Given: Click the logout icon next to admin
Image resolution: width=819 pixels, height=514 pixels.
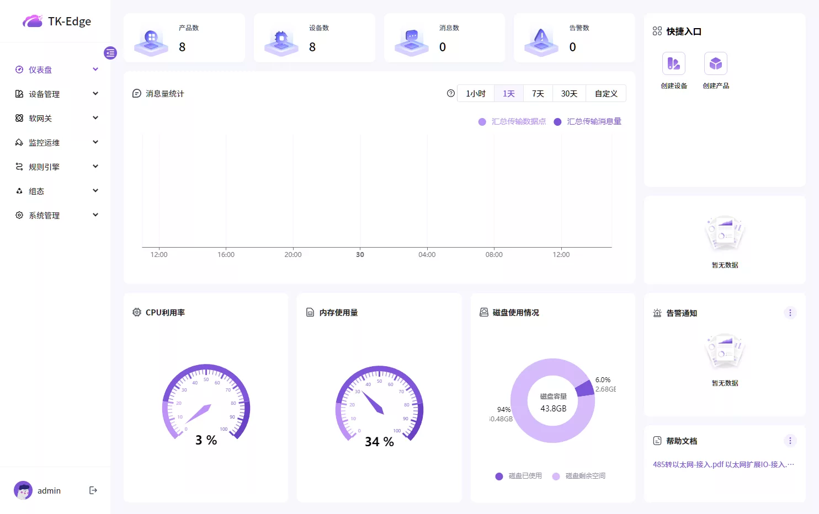Looking at the screenshot, I should pyautogui.click(x=93, y=490).
